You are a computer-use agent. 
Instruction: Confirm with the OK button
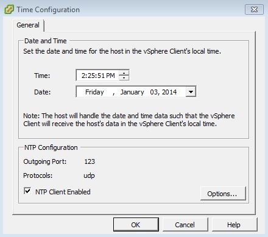136,225
